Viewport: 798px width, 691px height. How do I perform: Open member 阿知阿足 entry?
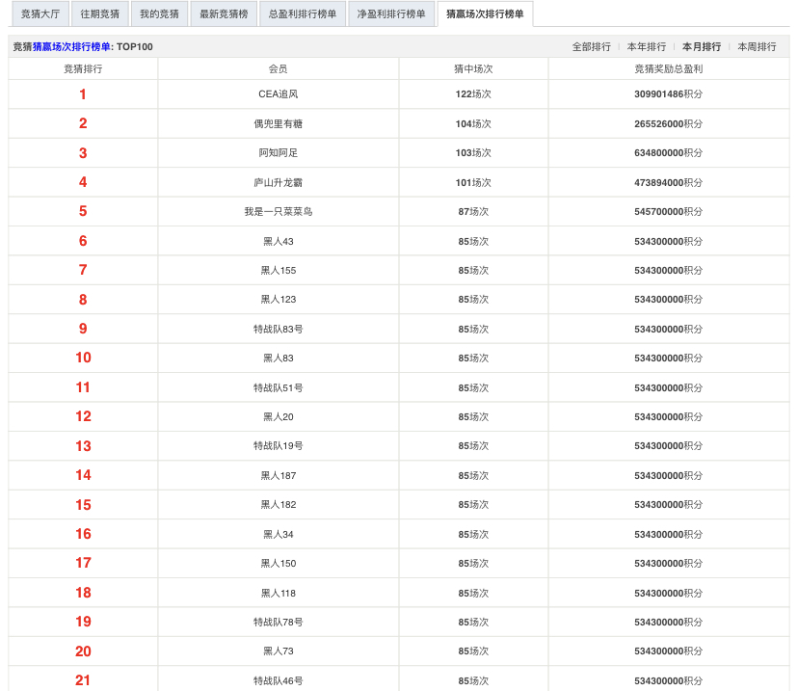[x=278, y=153]
